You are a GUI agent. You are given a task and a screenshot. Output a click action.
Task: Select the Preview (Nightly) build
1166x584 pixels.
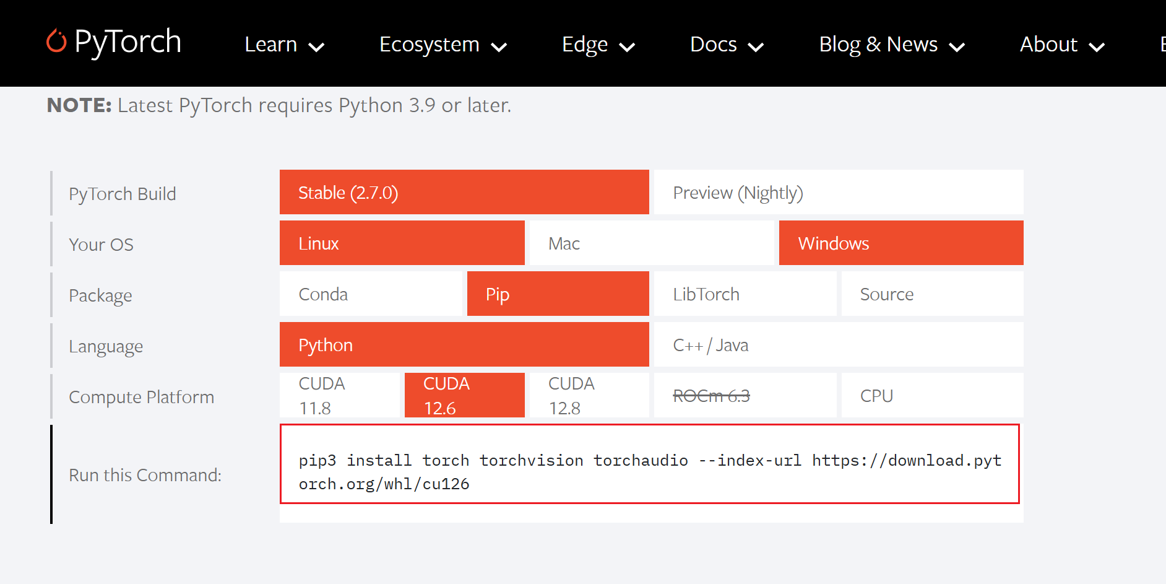tap(838, 193)
